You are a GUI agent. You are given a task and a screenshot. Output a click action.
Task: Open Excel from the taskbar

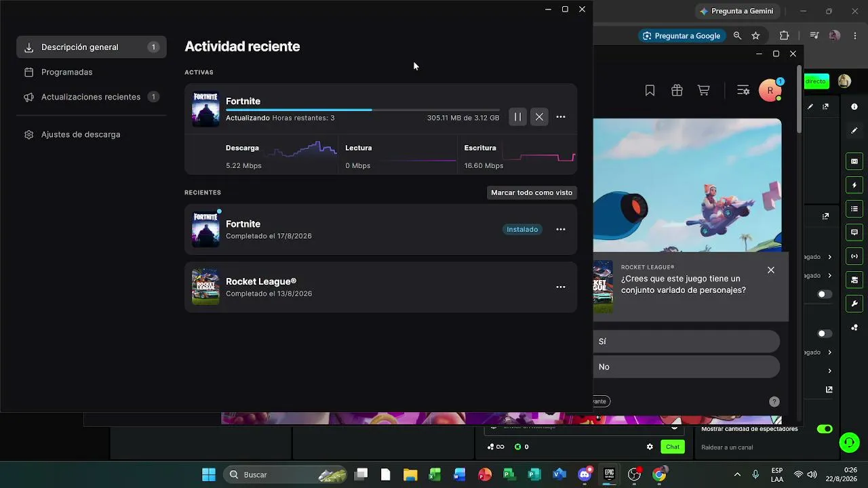click(x=435, y=474)
